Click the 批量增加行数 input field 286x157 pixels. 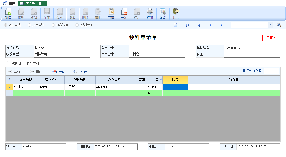pyautogui.click(x=271, y=71)
